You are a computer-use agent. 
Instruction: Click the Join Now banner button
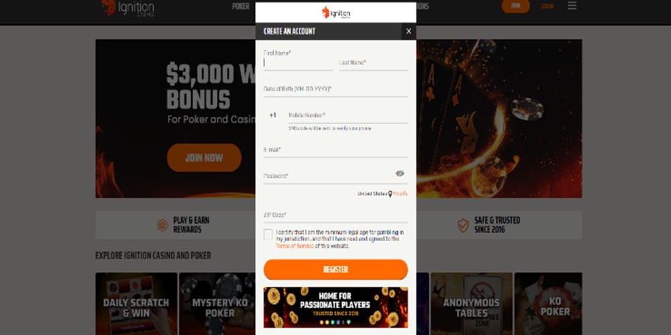coord(204,157)
